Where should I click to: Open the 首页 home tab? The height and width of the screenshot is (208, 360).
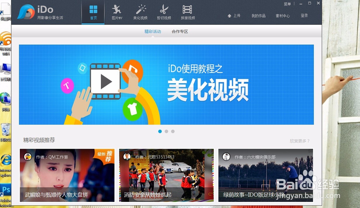(93, 12)
